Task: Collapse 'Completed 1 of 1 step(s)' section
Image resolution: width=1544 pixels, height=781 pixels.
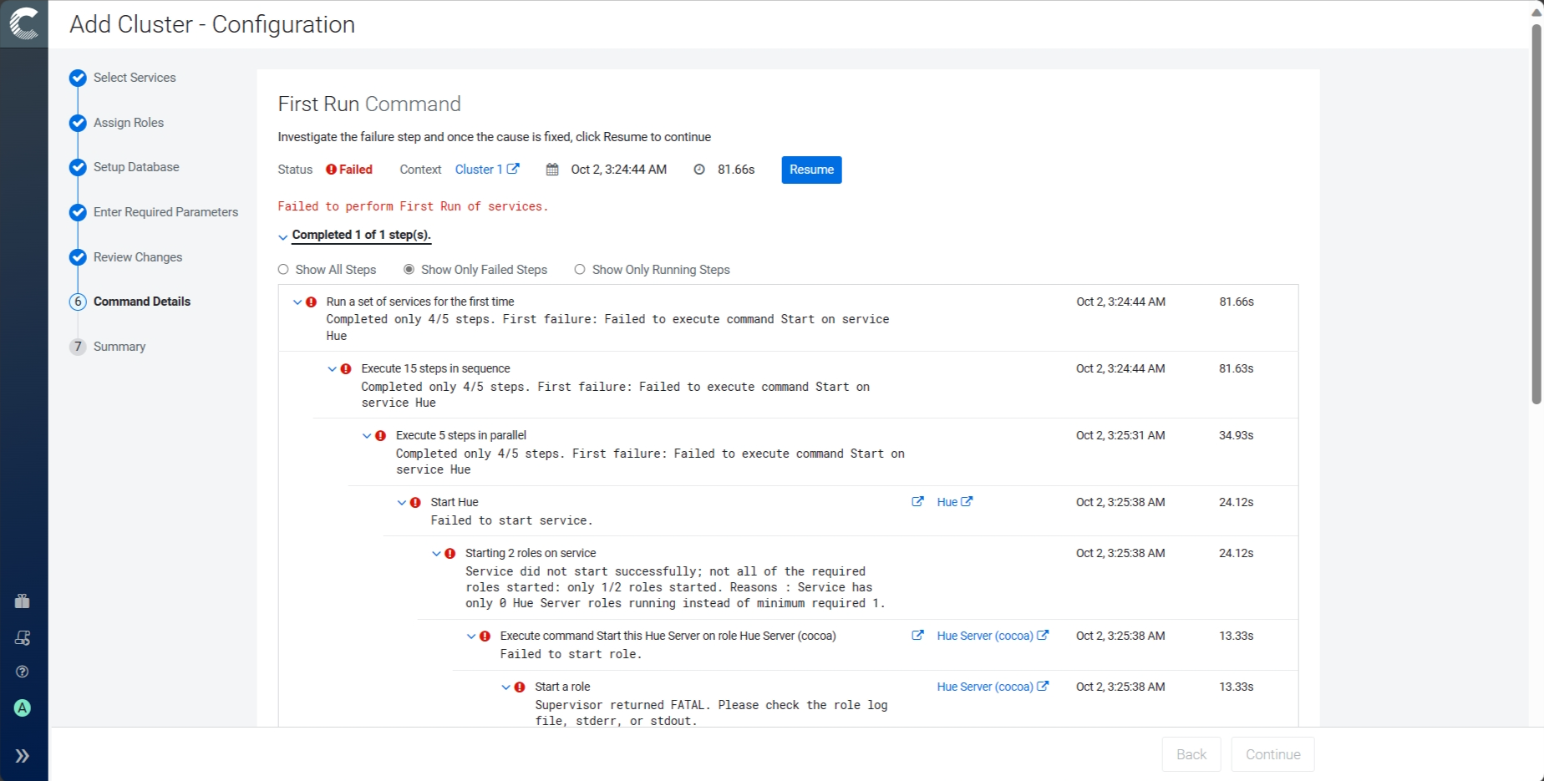Action: click(x=282, y=237)
